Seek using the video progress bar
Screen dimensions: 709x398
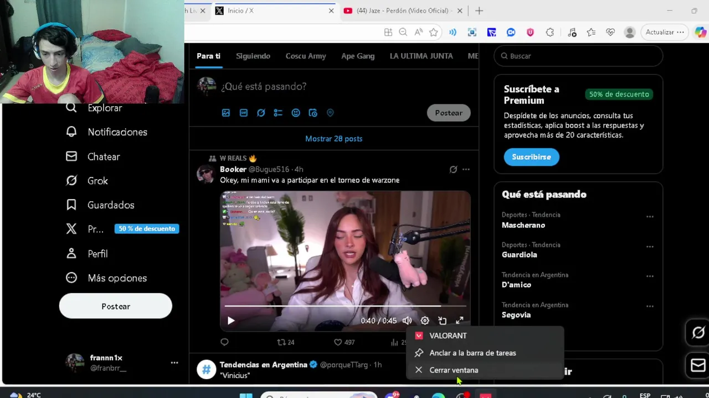345,306
